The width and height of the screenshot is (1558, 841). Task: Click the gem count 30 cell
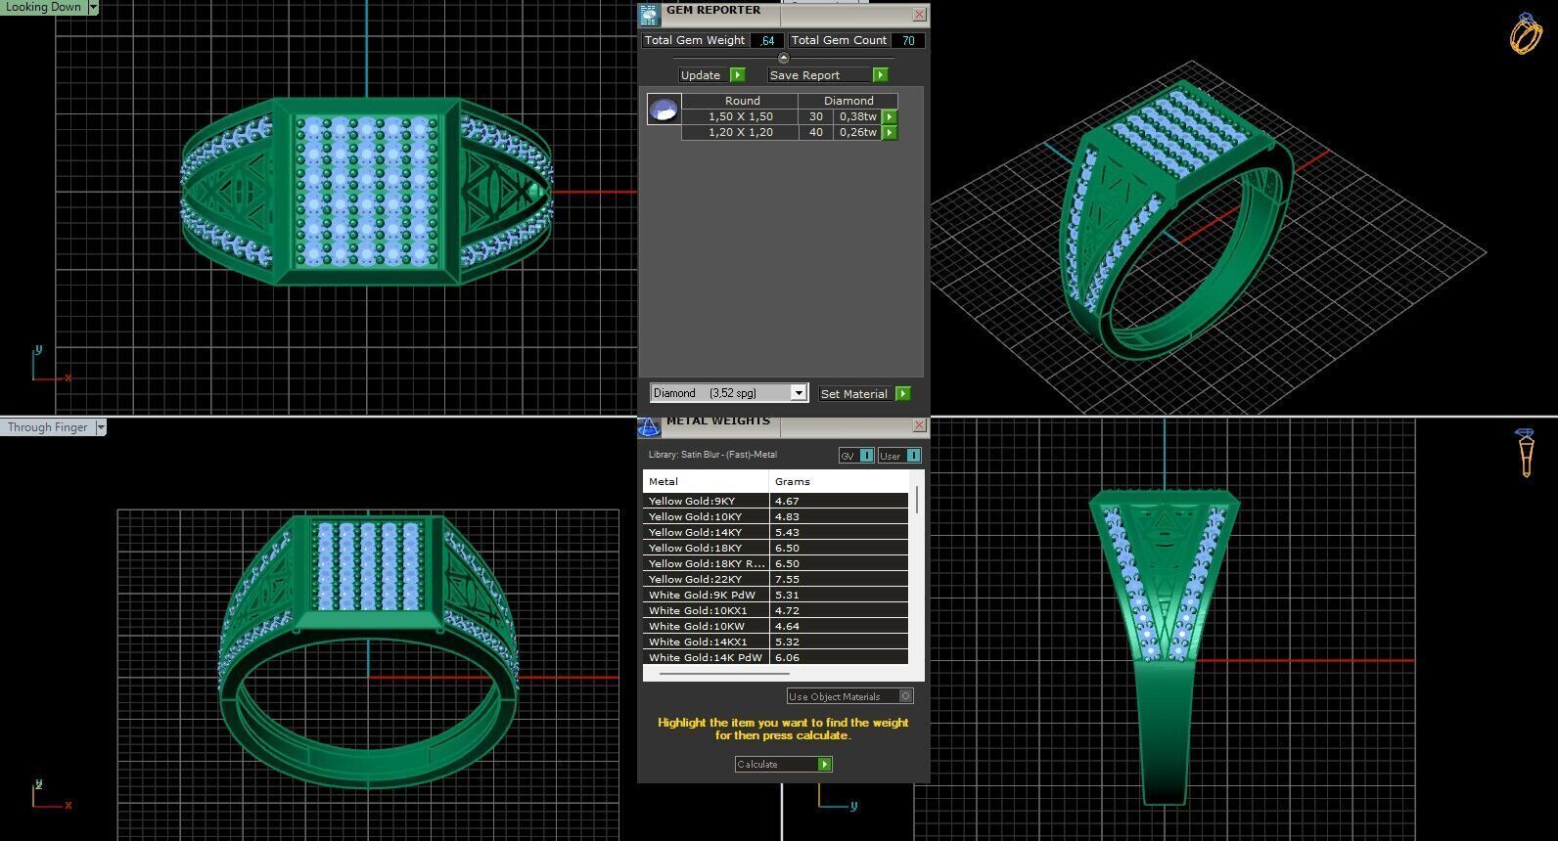tap(816, 116)
